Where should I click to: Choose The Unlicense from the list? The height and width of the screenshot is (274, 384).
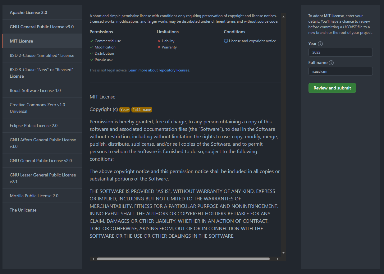pyautogui.click(x=23, y=210)
